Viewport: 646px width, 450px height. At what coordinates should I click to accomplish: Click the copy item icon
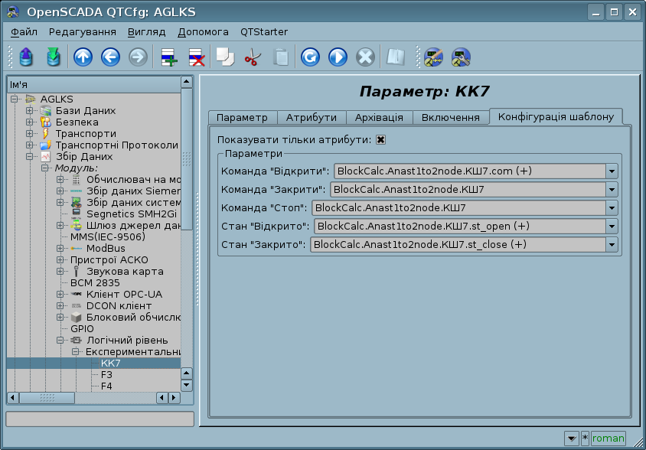(225, 57)
